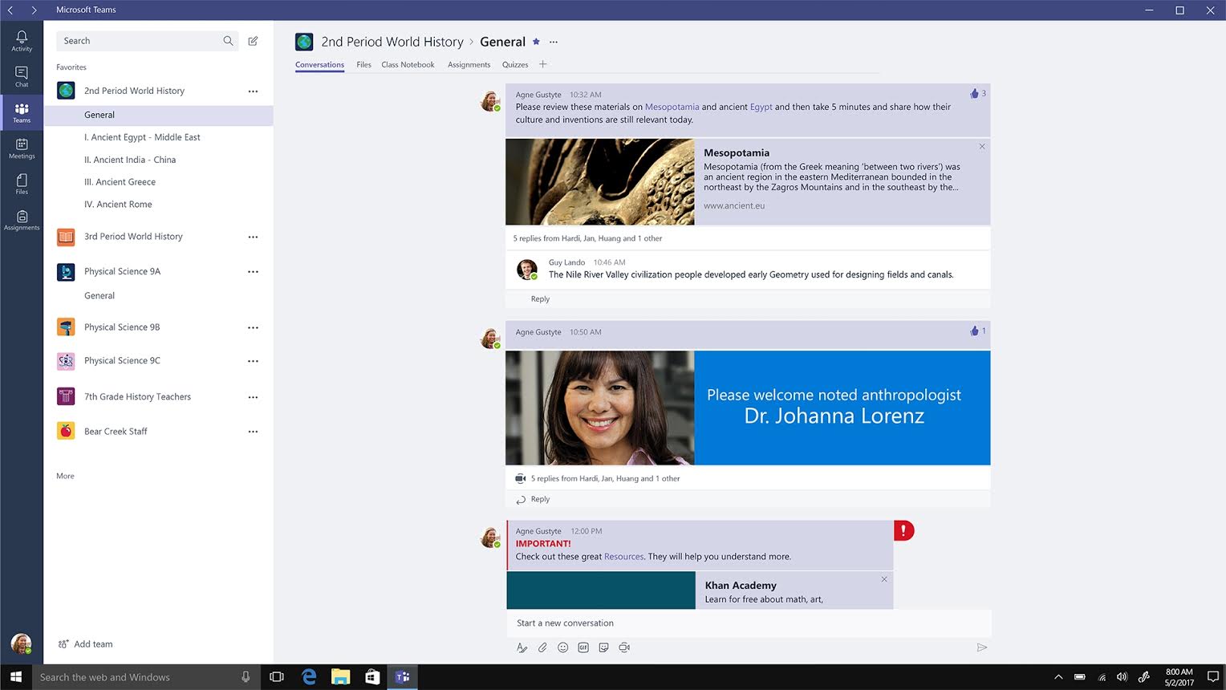Switch to the Quizzes tab
The height and width of the screenshot is (690, 1226).
click(515, 65)
